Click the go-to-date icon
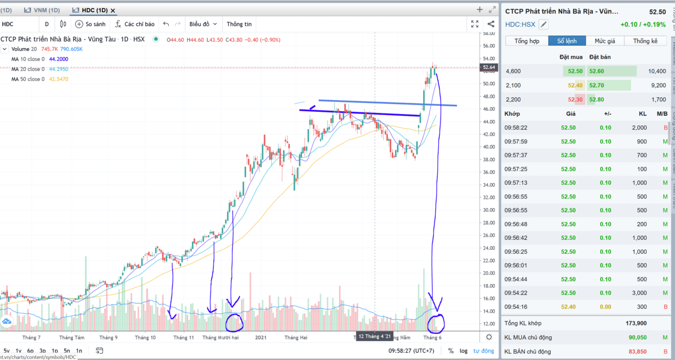The width and height of the screenshot is (675, 360). point(99,351)
